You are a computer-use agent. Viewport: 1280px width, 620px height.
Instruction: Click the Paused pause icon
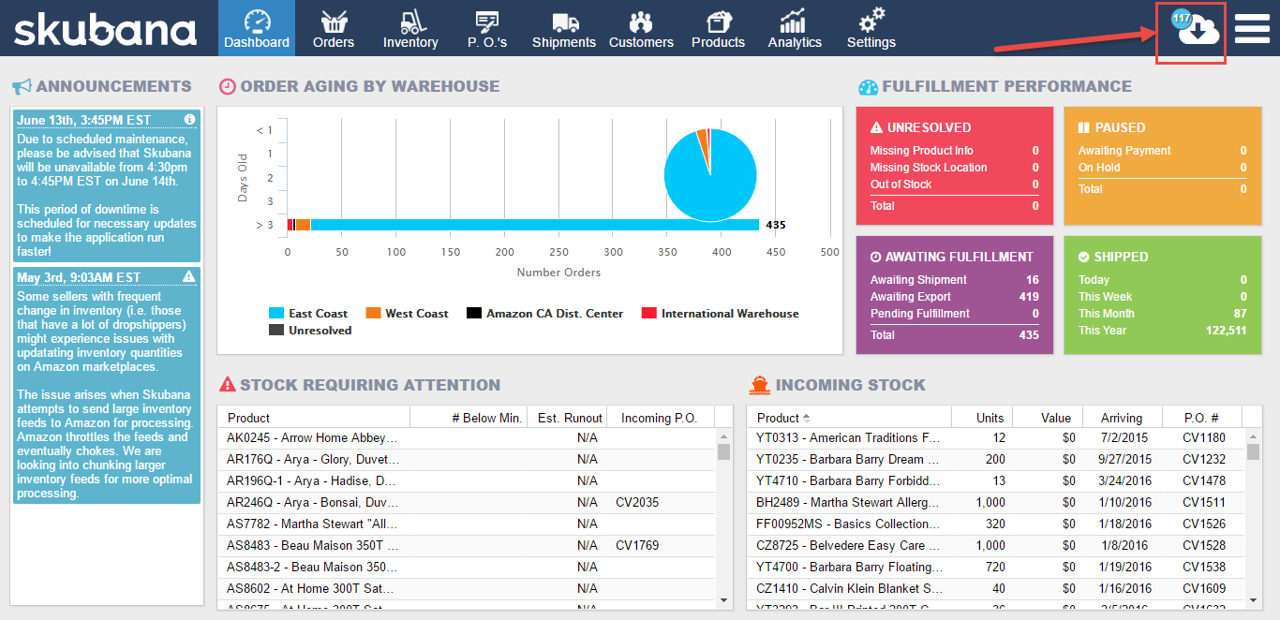pyautogui.click(x=1083, y=127)
